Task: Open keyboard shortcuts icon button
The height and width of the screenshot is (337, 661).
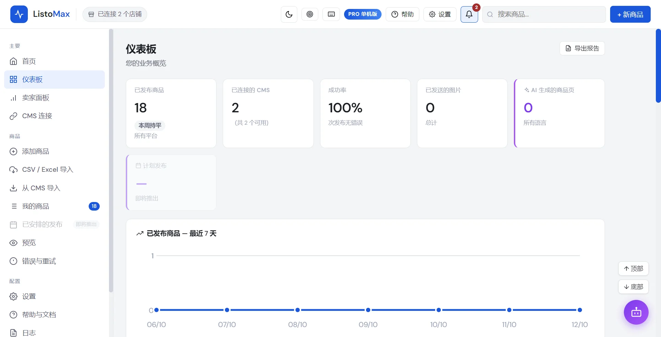Action: click(331, 14)
